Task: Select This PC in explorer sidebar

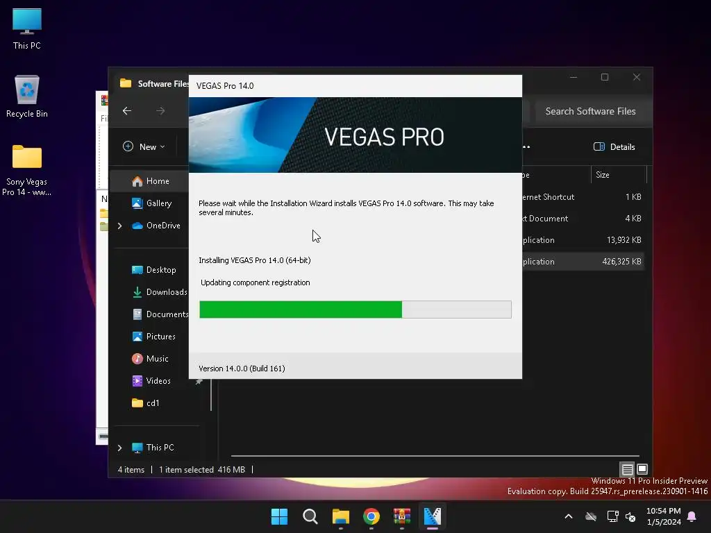Action: tap(153, 448)
